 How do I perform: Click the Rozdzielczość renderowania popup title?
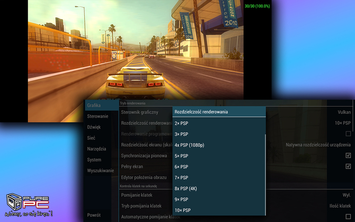[x=201, y=112]
